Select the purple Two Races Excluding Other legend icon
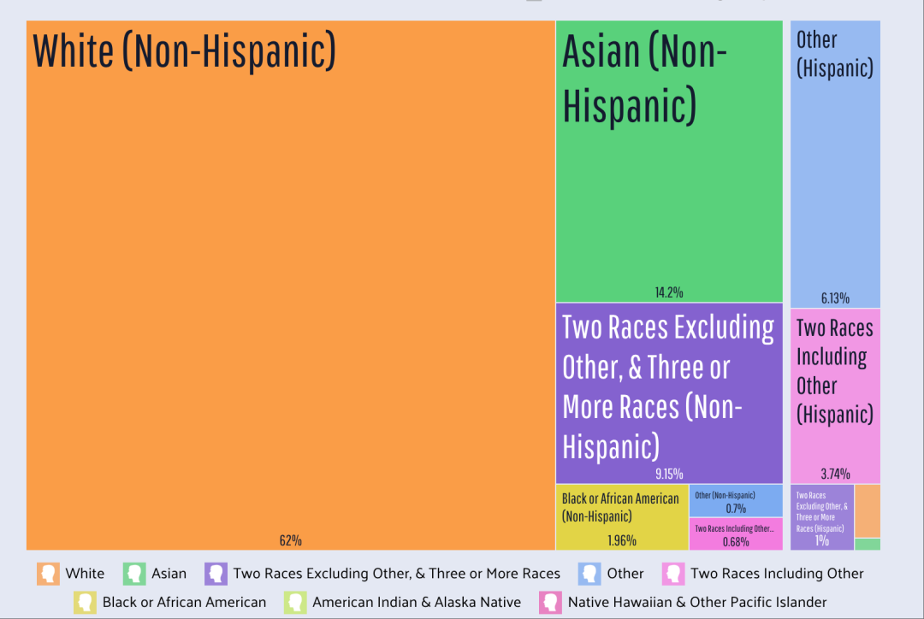This screenshot has width=924, height=619. (x=216, y=574)
